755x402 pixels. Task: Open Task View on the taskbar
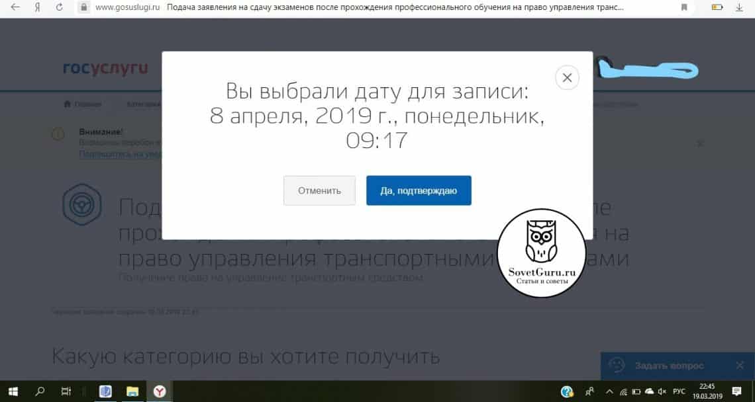tap(66, 391)
